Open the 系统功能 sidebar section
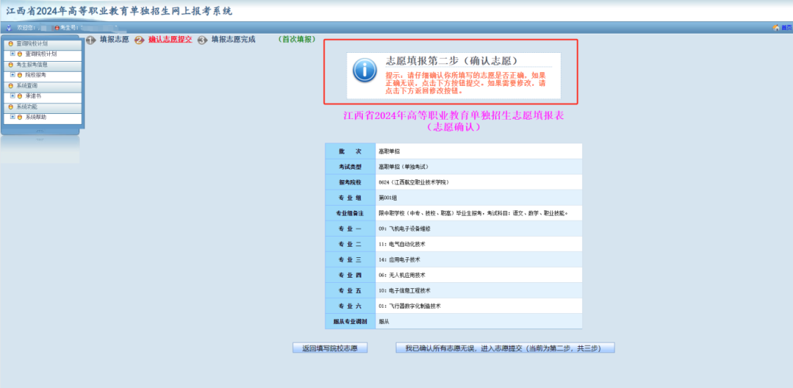This screenshot has height=388, width=793. (x=42, y=107)
